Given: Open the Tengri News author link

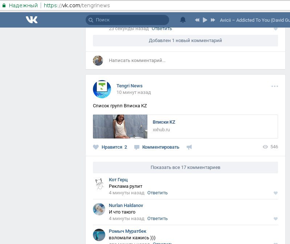Looking at the screenshot, I should tap(130, 86).
